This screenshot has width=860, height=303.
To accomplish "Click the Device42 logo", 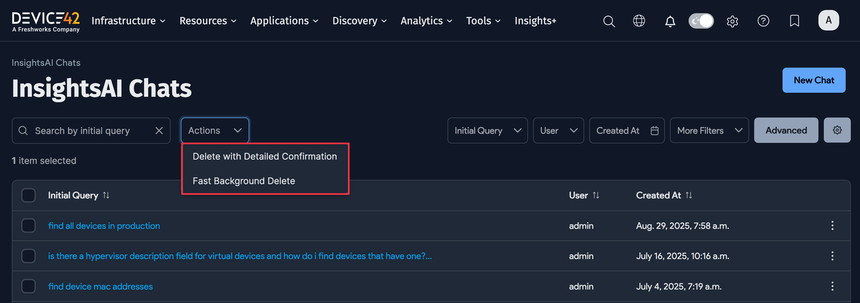I will (46, 20).
